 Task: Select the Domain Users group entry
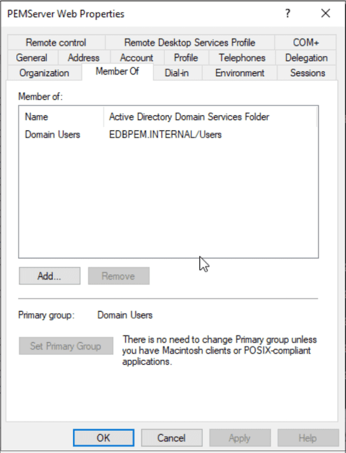52,134
